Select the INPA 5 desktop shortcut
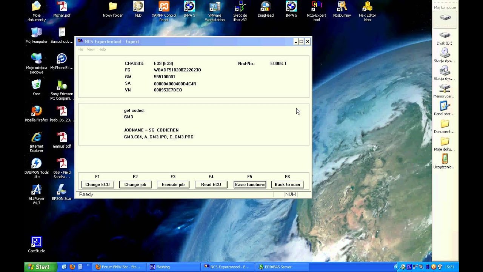The image size is (483, 272). tap(291, 9)
